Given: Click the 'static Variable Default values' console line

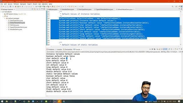Looking at the screenshot, I should pyautogui.click(x=62, y=74).
